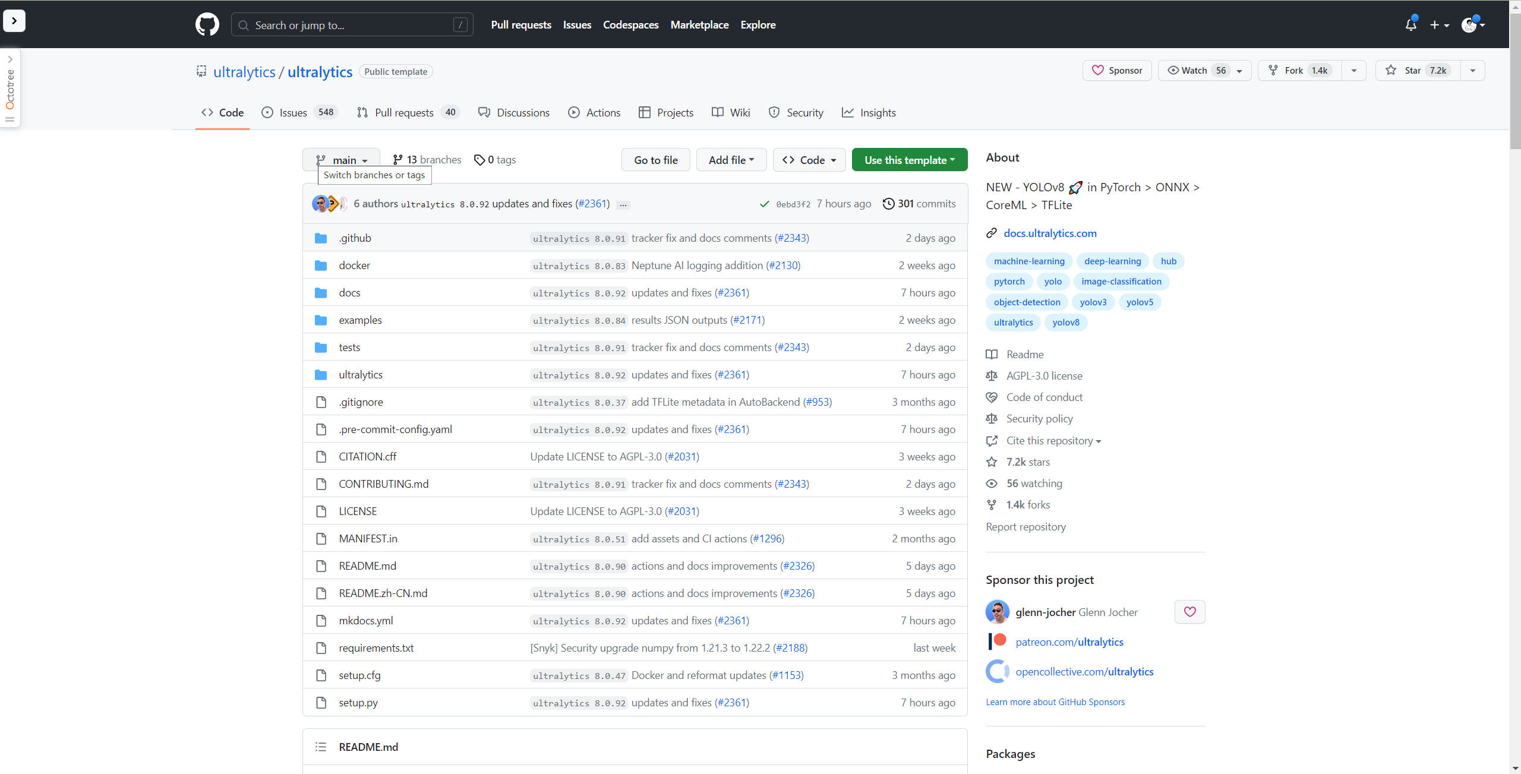
Task: Switch to the Insights tab
Action: [x=869, y=113]
